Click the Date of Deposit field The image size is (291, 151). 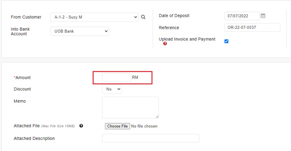[242, 16]
